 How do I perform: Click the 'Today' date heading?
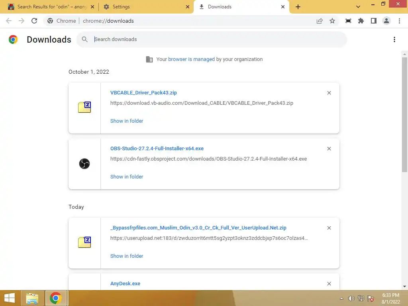pos(76,207)
